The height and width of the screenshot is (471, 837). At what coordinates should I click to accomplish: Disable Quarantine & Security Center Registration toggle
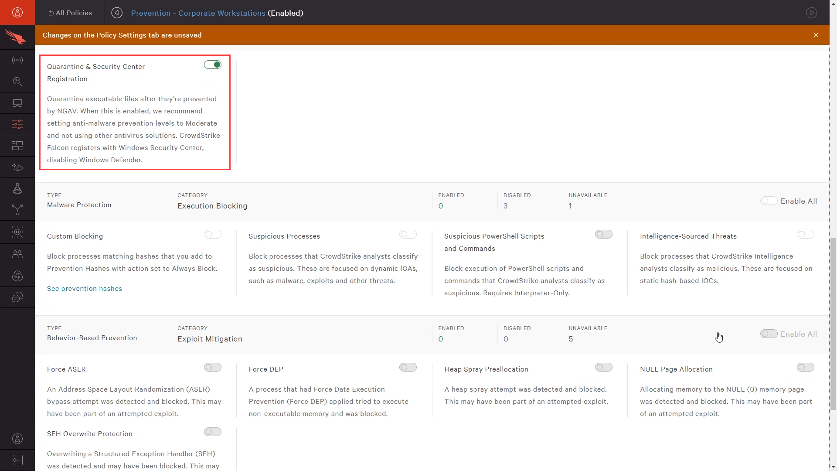213,65
